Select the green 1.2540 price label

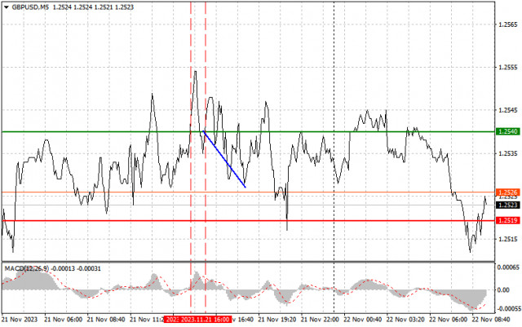pyautogui.click(x=507, y=131)
